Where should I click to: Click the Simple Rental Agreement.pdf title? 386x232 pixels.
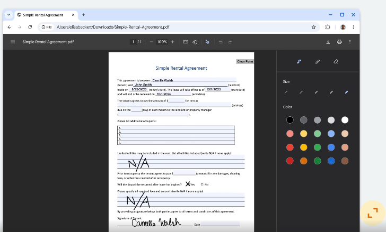click(x=48, y=42)
